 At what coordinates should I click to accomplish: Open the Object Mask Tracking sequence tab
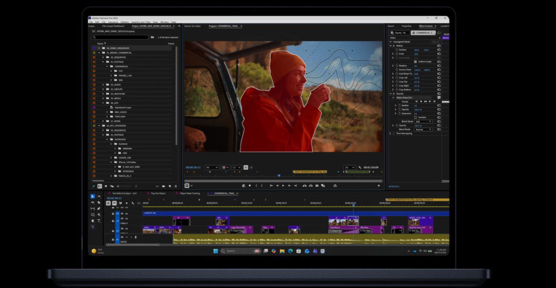click(190, 193)
